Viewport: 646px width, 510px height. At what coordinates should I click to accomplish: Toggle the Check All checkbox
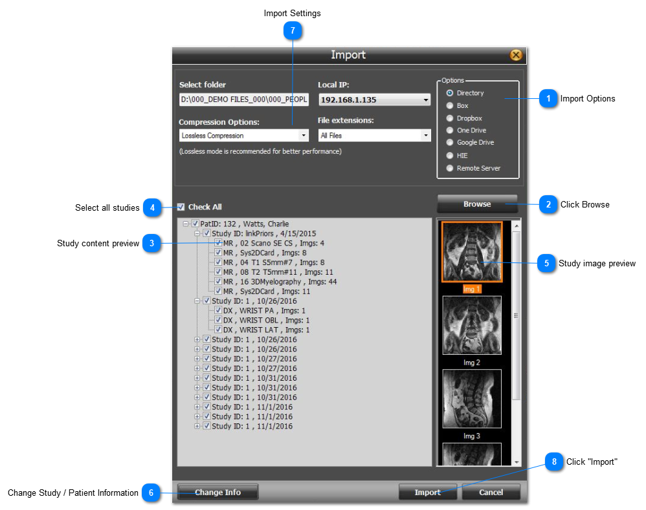coord(181,206)
